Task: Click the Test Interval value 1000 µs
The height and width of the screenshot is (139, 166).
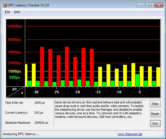Action: pyautogui.click(x=40, y=103)
